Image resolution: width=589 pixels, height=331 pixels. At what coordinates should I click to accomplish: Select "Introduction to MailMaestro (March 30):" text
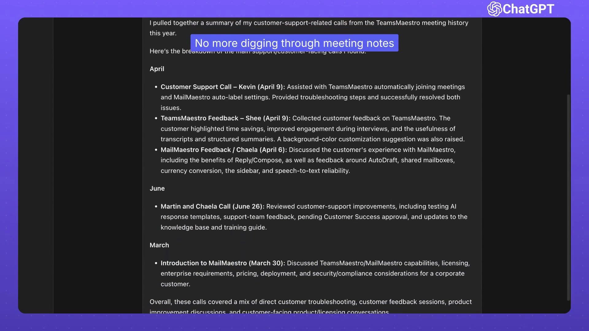tap(223, 263)
